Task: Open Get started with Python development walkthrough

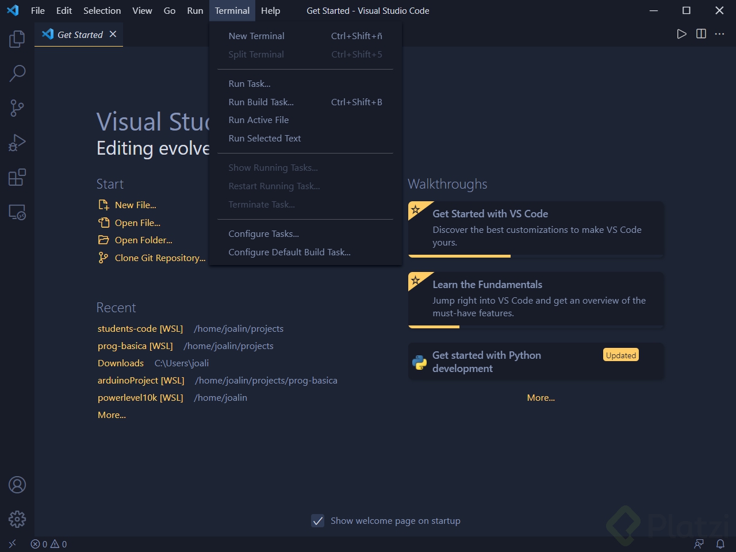Action: coord(536,362)
